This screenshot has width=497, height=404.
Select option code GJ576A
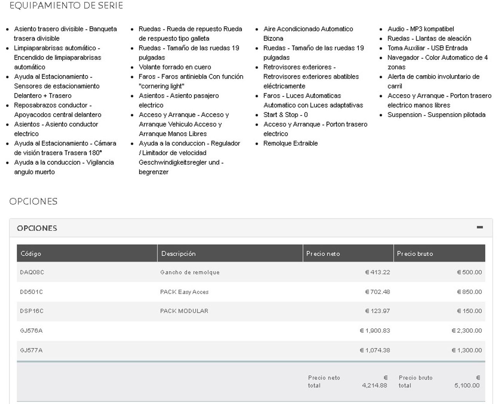(31, 331)
